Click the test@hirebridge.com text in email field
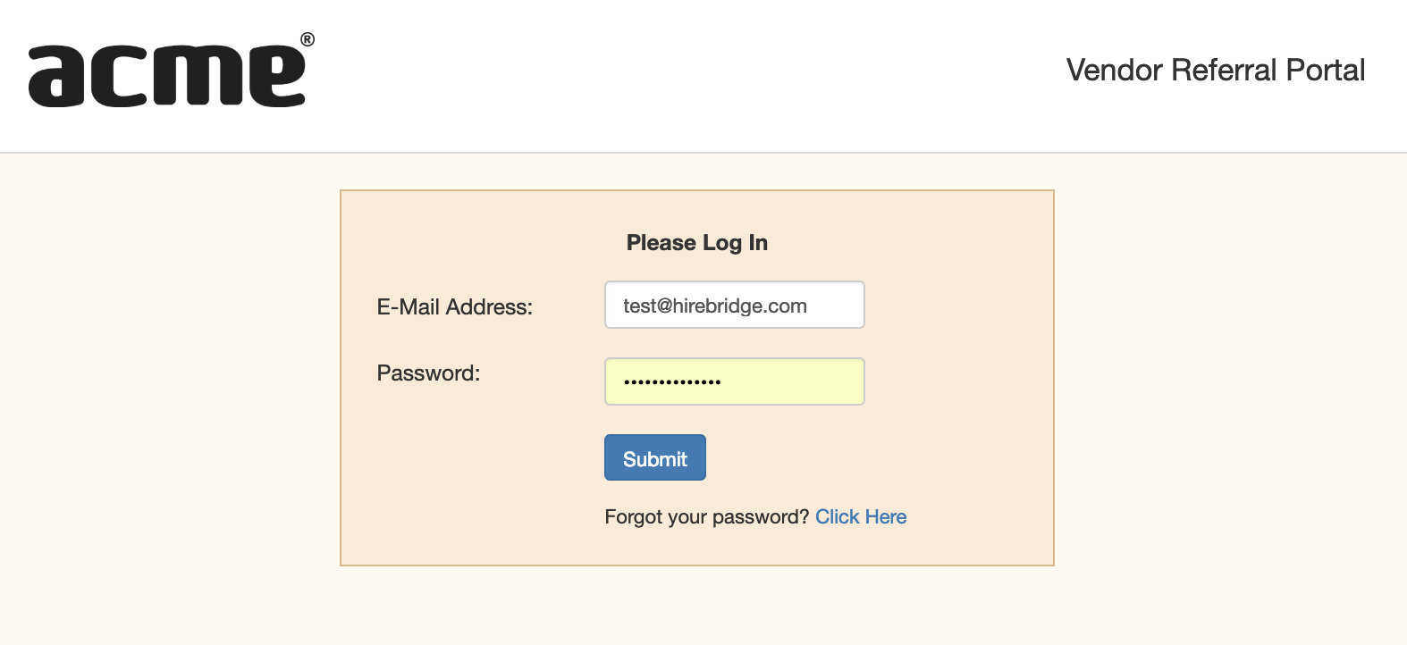The height and width of the screenshot is (645, 1407). (x=715, y=306)
